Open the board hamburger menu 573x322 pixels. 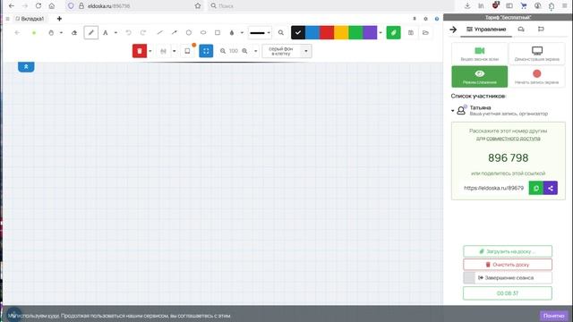[x=7, y=19]
